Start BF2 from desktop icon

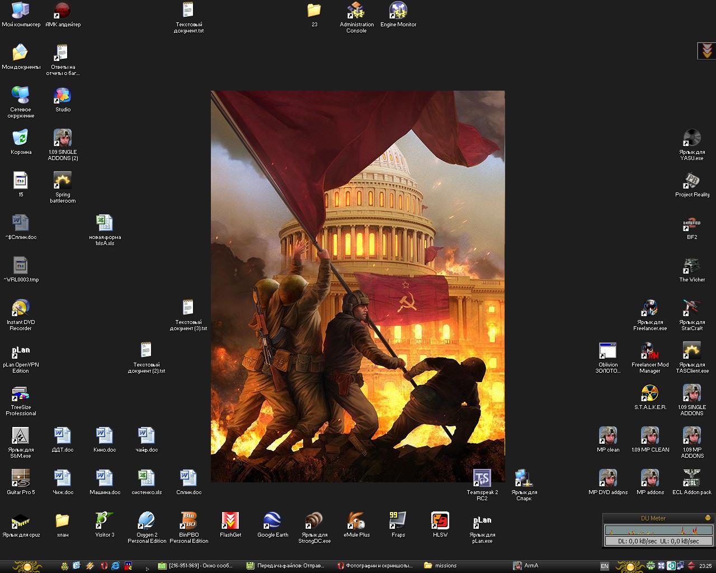coord(692,228)
